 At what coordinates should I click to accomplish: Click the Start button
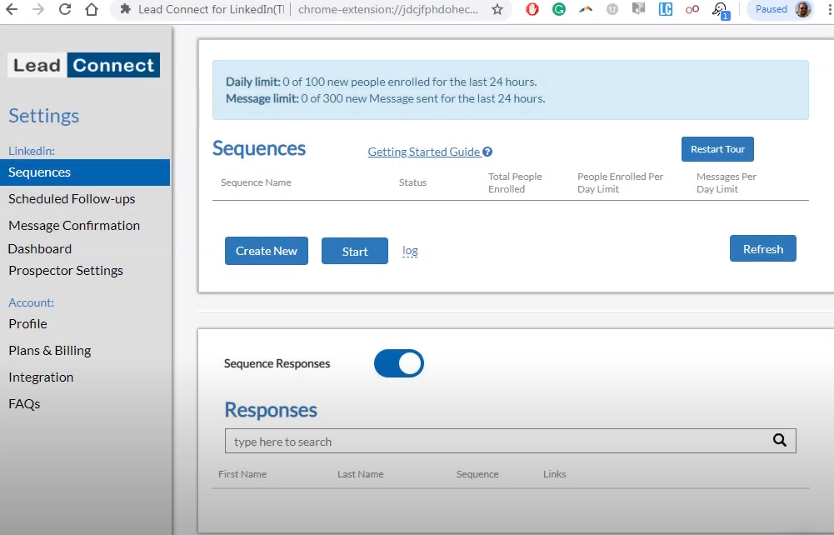click(355, 251)
